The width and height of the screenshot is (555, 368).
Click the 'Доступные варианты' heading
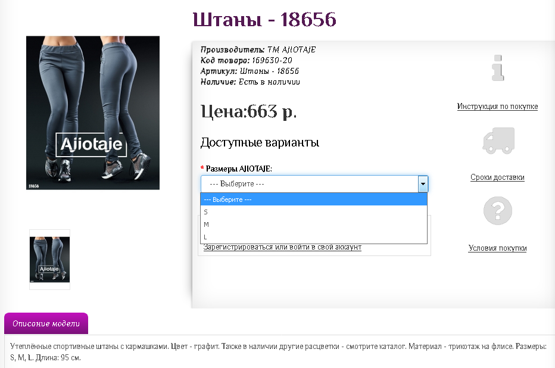(260, 143)
